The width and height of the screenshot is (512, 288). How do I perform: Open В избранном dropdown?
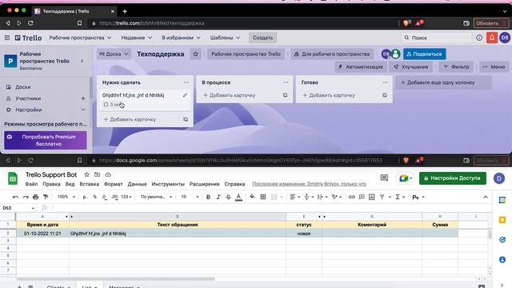181,38
